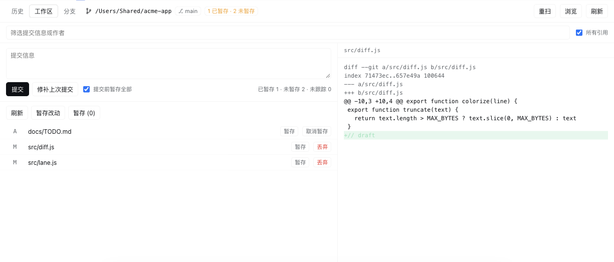The image size is (614, 262).
Task: Click the git branch icon beside repository path
Action: 89,11
